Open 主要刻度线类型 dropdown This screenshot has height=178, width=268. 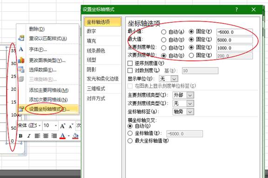pyautogui.click(x=190, y=95)
